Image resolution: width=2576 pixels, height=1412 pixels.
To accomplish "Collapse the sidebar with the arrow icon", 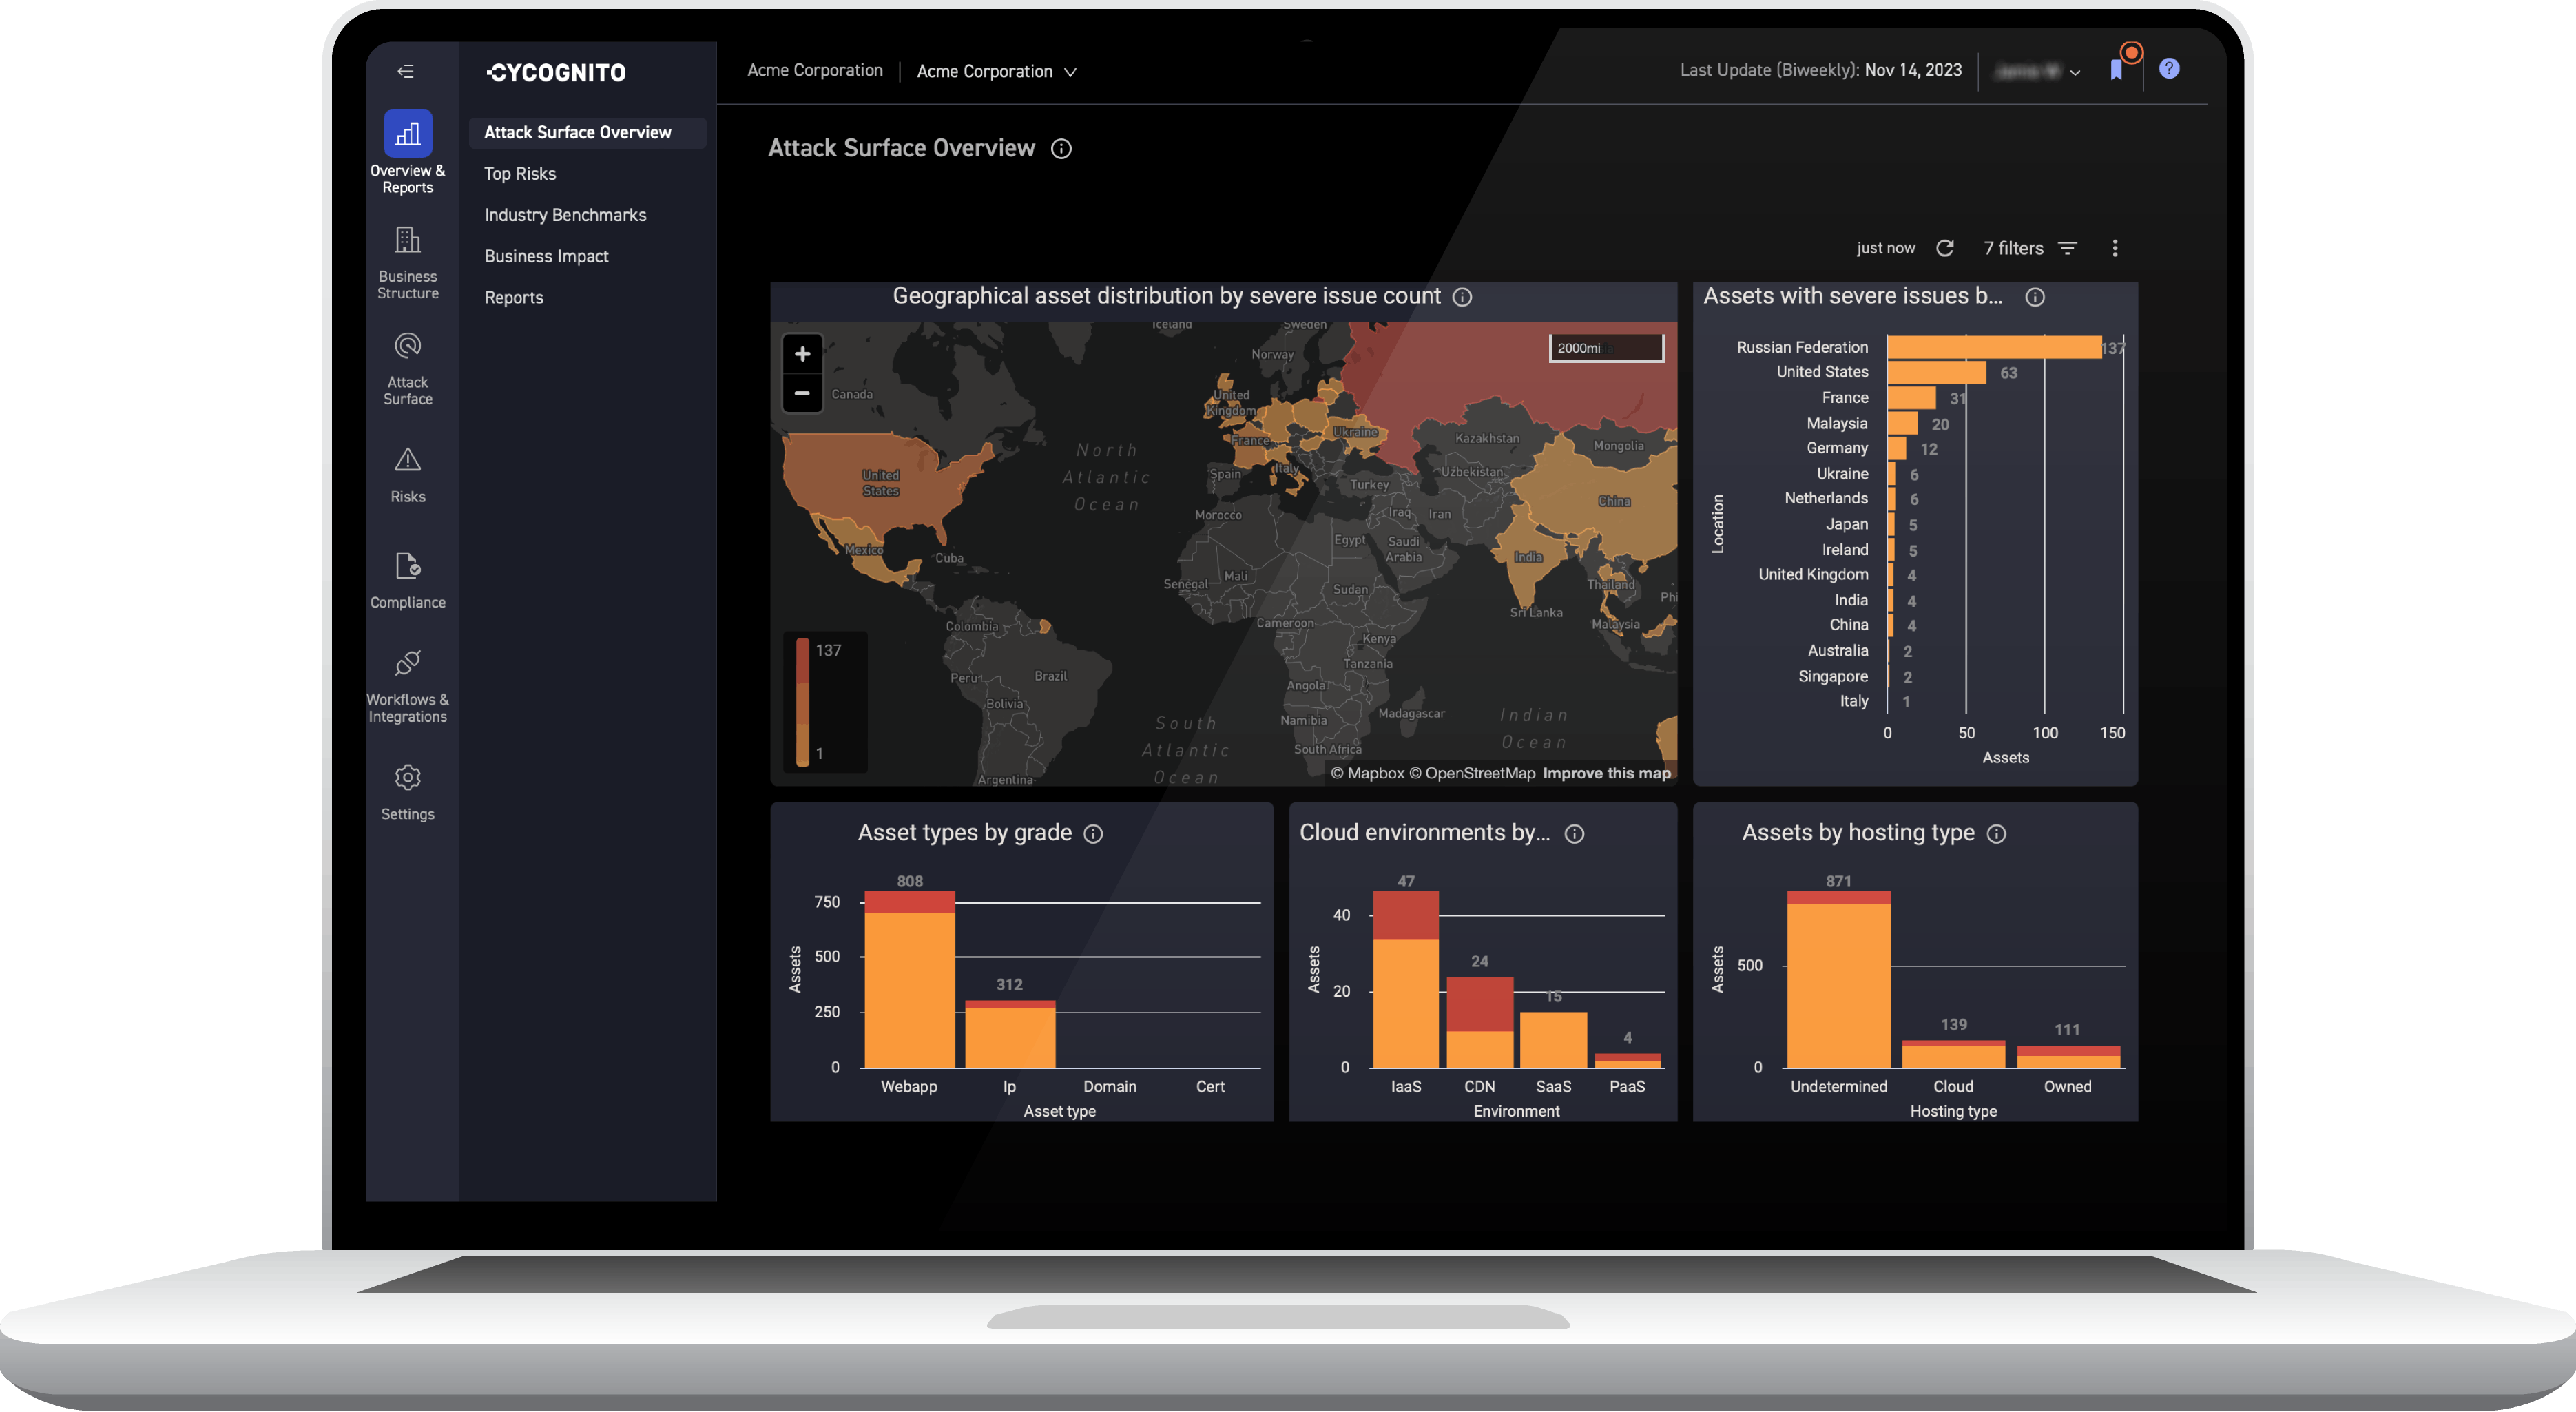I will click(x=405, y=71).
